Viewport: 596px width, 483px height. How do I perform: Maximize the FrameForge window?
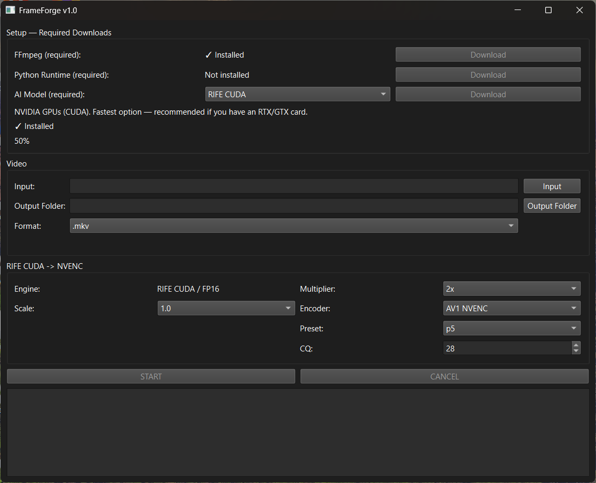548,10
